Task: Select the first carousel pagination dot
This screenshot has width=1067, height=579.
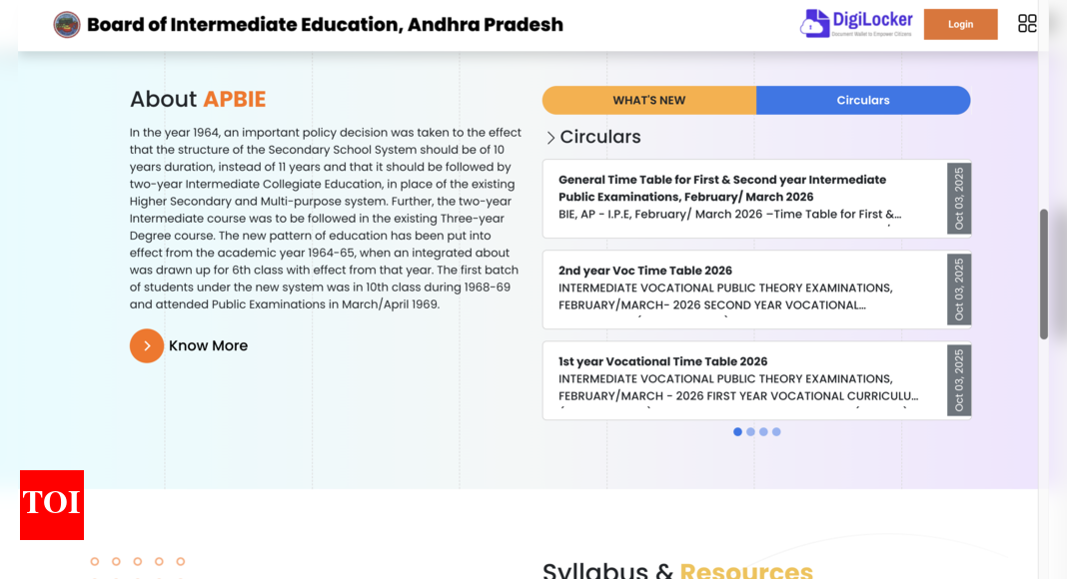Action: [737, 432]
